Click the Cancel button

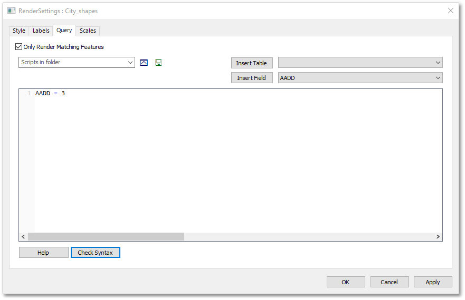(390, 282)
